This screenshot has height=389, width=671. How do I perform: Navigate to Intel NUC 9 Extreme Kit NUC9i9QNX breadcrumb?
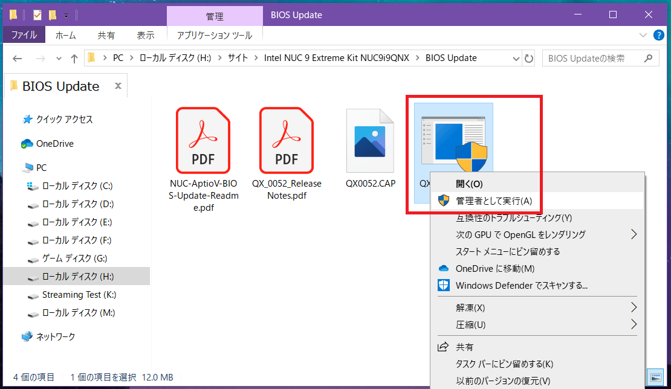pos(337,58)
